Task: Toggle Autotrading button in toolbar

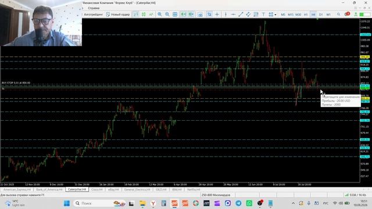Action: [x=93, y=15]
